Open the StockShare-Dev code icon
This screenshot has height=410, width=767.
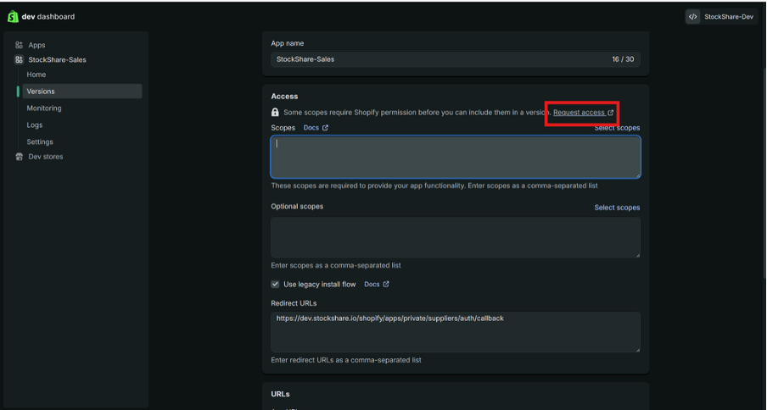692,17
